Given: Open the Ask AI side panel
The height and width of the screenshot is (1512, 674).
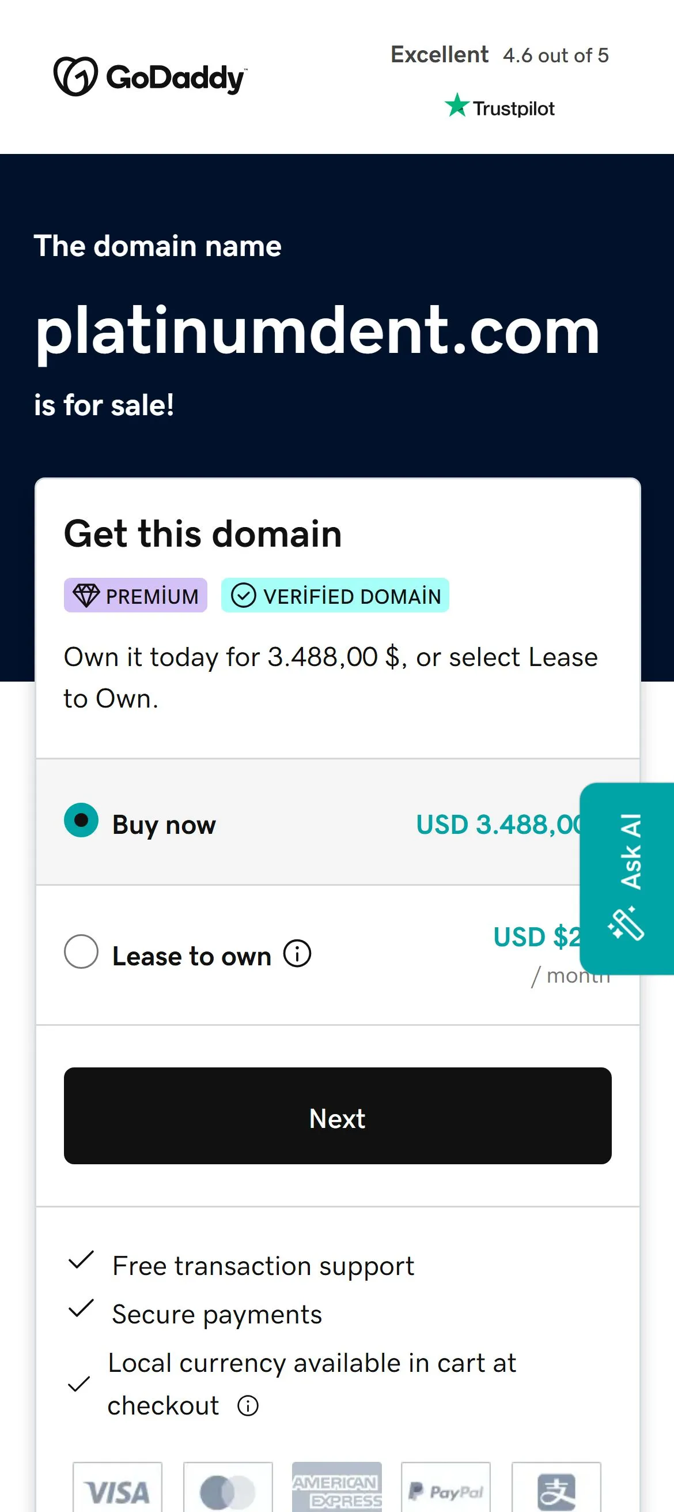Looking at the screenshot, I should pyautogui.click(x=628, y=878).
